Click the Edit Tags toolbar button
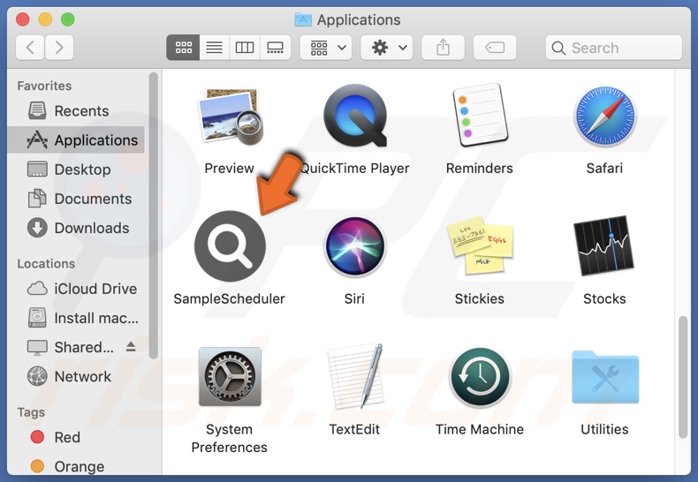The image size is (698, 482). pyautogui.click(x=495, y=48)
